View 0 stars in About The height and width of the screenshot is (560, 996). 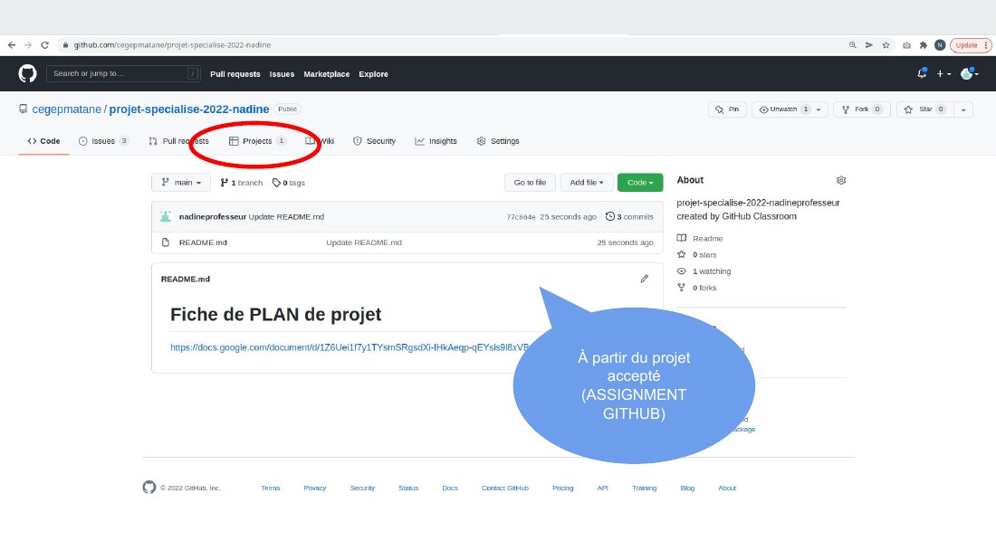pos(704,254)
